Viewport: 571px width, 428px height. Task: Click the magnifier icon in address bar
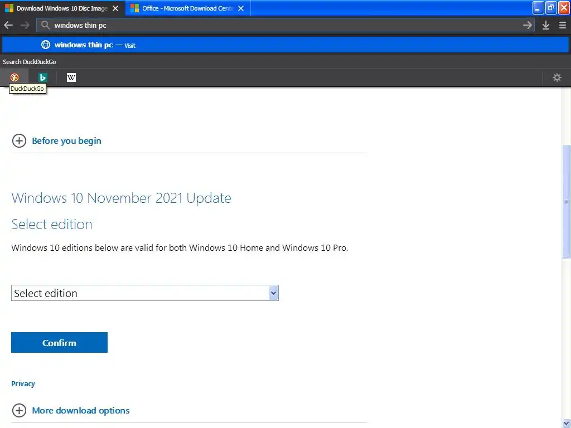tap(45, 25)
